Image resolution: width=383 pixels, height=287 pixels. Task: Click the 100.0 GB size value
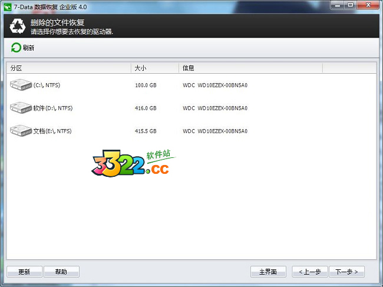146,85
